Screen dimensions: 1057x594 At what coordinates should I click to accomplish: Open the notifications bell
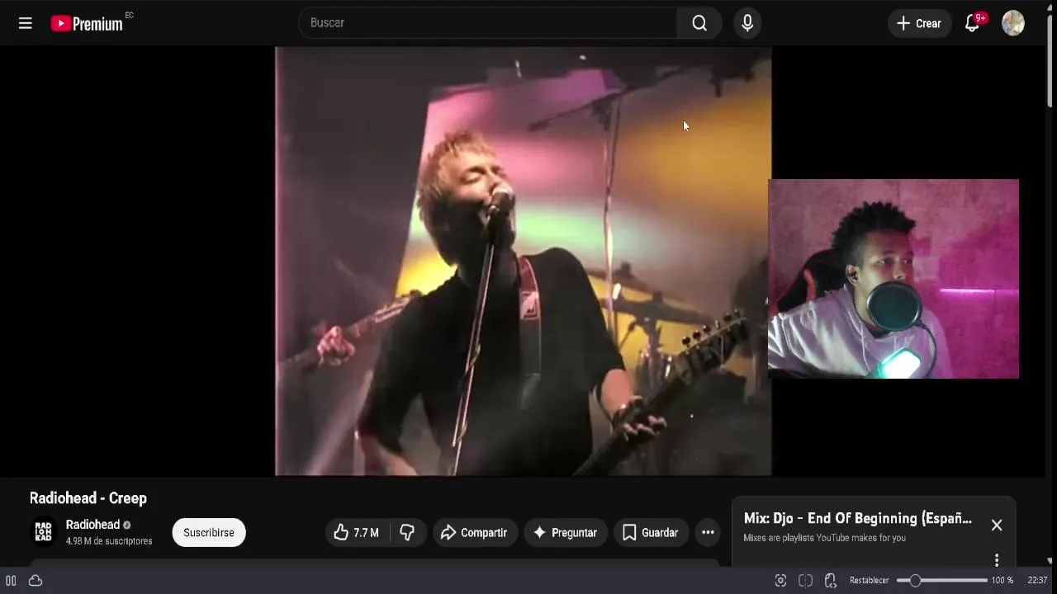973,23
